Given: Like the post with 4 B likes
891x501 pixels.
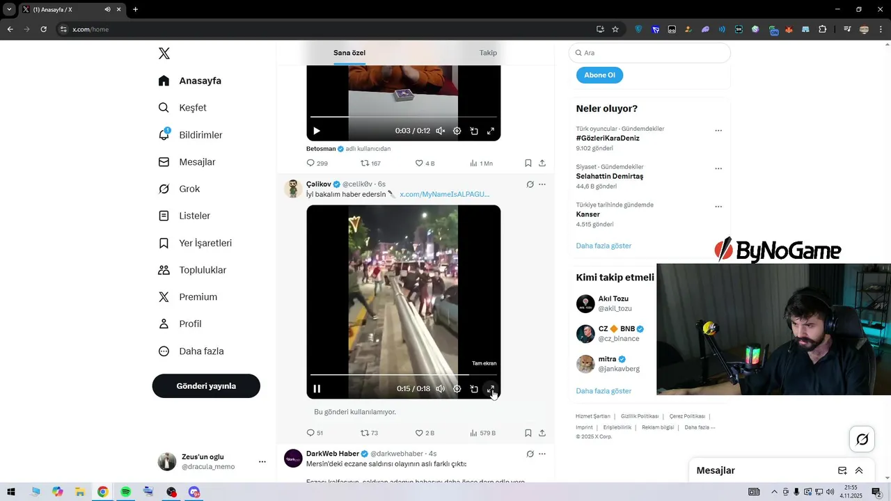Looking at the screenshot, I should coord(425,164).
